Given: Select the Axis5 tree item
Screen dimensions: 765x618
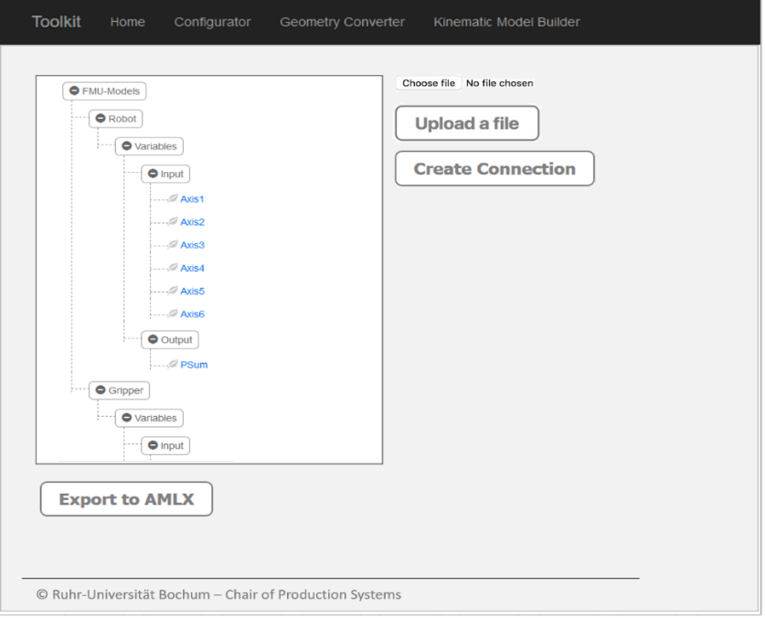Looking at the screenshot, I should coord(192,291).
